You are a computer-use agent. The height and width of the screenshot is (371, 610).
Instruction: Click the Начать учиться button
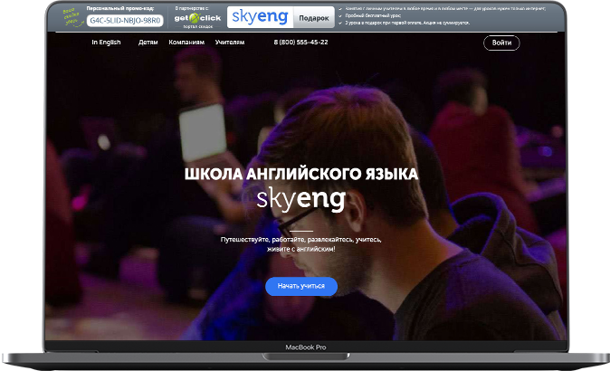point(301,286)
